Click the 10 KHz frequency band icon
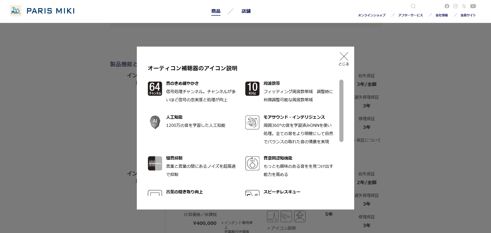 tap(252, 89)
